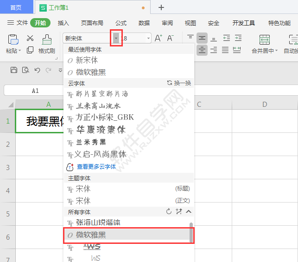Screen dimensions: 298x262
Task: Choose recent font 新宋体
Action: pyautogui.click(x=129, y=60)
